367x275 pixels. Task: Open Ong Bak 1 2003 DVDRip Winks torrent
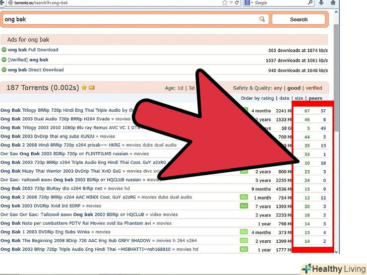point(45,232)
